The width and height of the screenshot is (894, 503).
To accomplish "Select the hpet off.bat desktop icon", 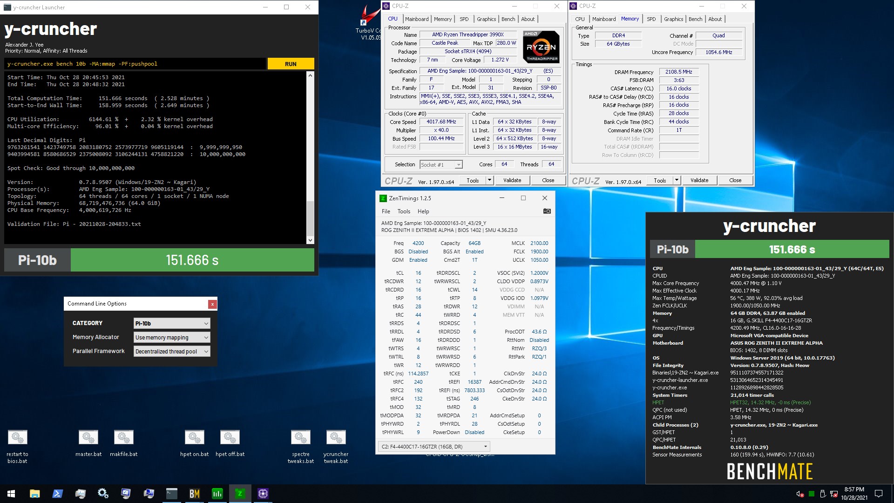I will pyautogui.click(x=230, y=443).
